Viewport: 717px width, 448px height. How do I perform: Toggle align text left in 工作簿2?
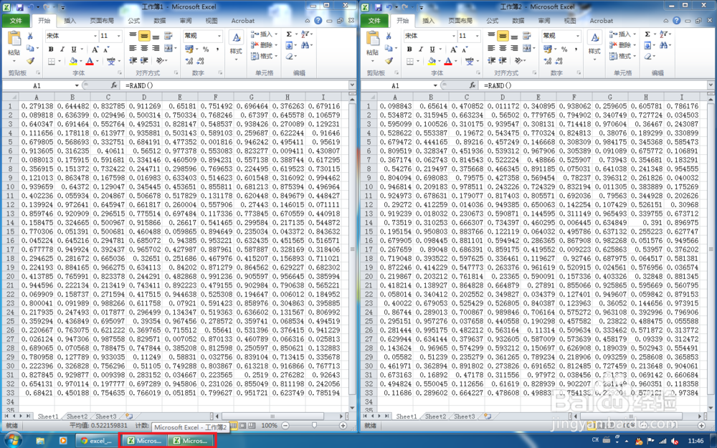coord(491,49)
